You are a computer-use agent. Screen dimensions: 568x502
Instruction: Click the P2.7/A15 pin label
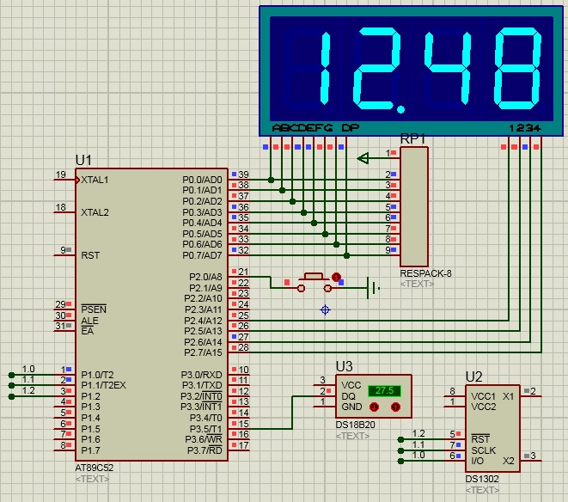tap(203, 352)
